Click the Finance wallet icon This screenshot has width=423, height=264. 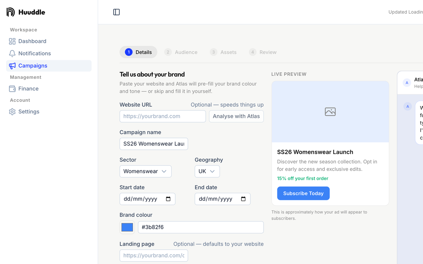pos(12,89)
